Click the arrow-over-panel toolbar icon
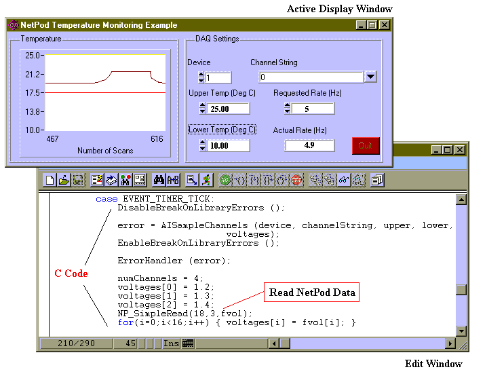Viewport: 487px width, 376px height. coord(111,180)
